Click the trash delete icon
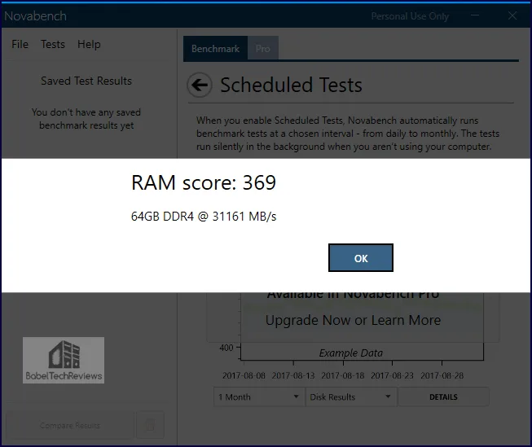 point(150,425)
